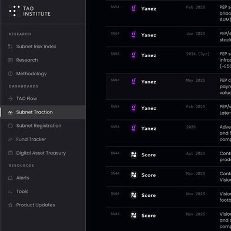The image size is (231, 231).
Task: Open Digital Asset Treasury dashboard
Action: pyautogui.click(x=41, y=153)
